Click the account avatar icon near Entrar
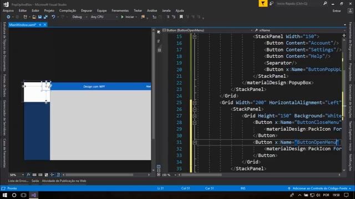Screen dimensions: 355x199 pos(350,11)
